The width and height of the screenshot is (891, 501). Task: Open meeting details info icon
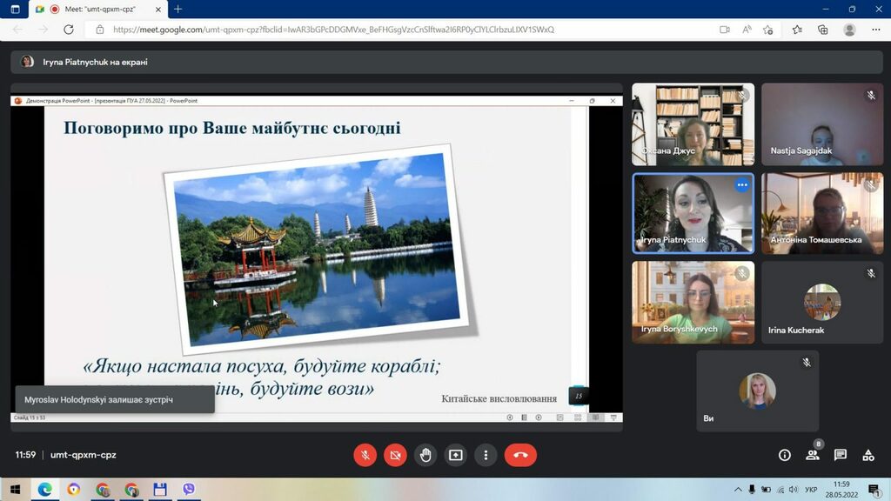(785, 455)
